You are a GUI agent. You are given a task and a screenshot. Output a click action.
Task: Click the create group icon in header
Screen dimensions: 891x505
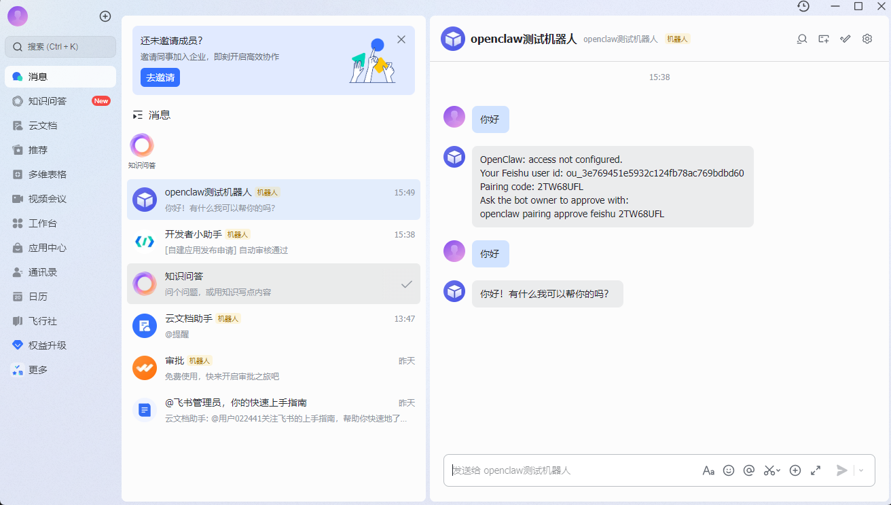pyautogui.click(x=824, y=39)
